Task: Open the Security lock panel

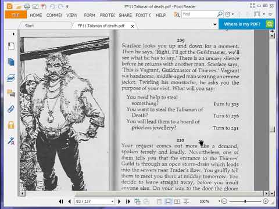Action: (x=11, y=125)
